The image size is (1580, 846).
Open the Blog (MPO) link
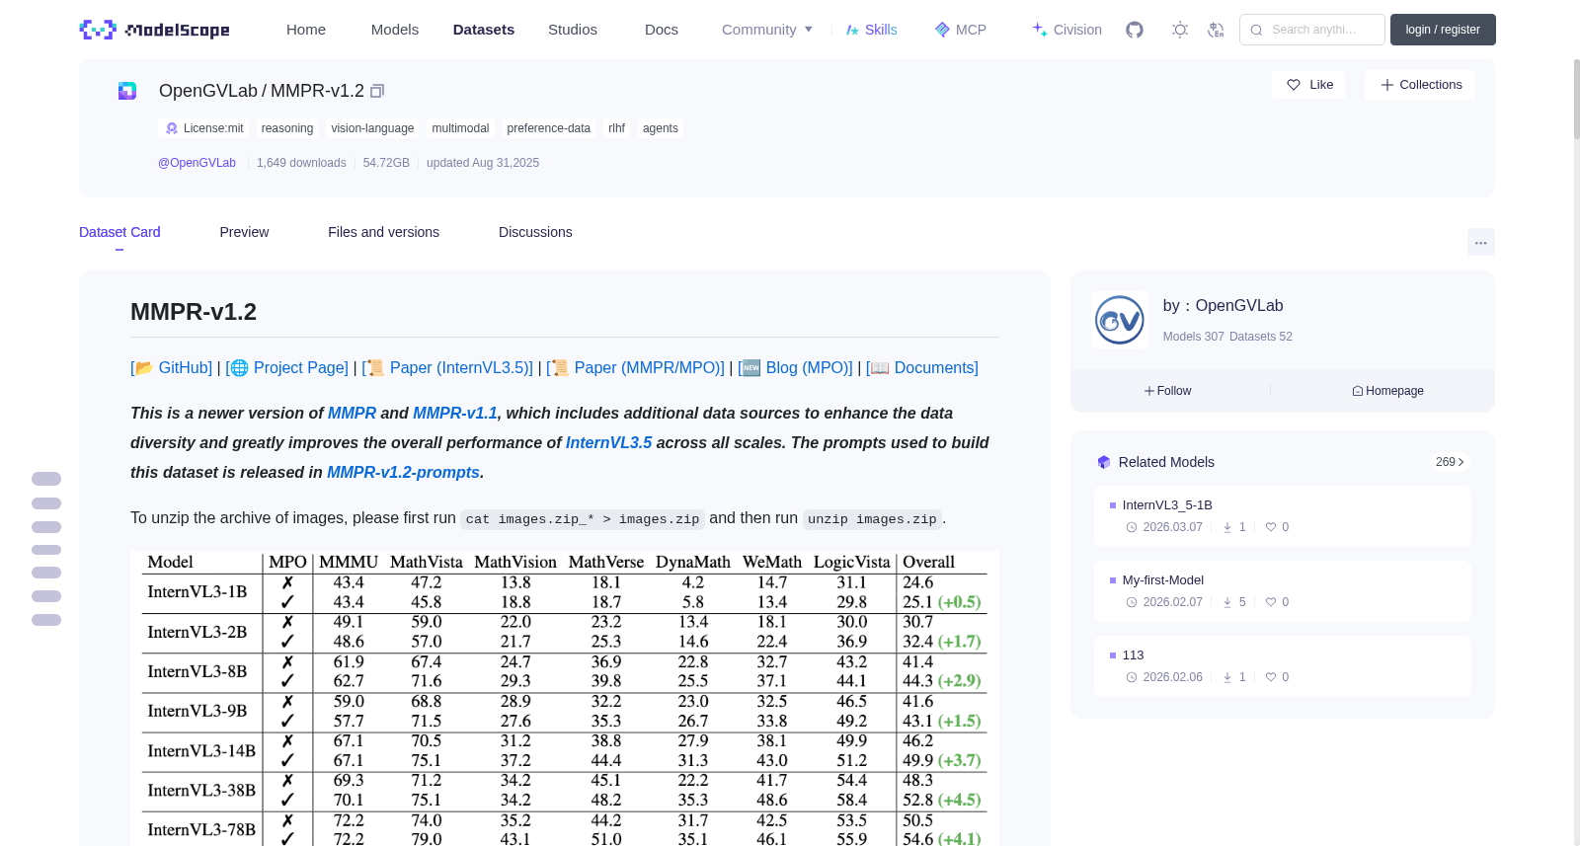(797, 367)
